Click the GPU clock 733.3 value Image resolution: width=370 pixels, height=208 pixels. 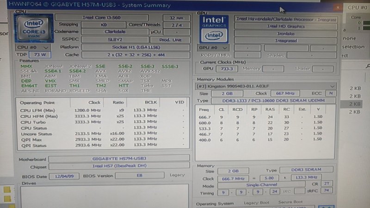pyautogui.click(x=226, y=68)
